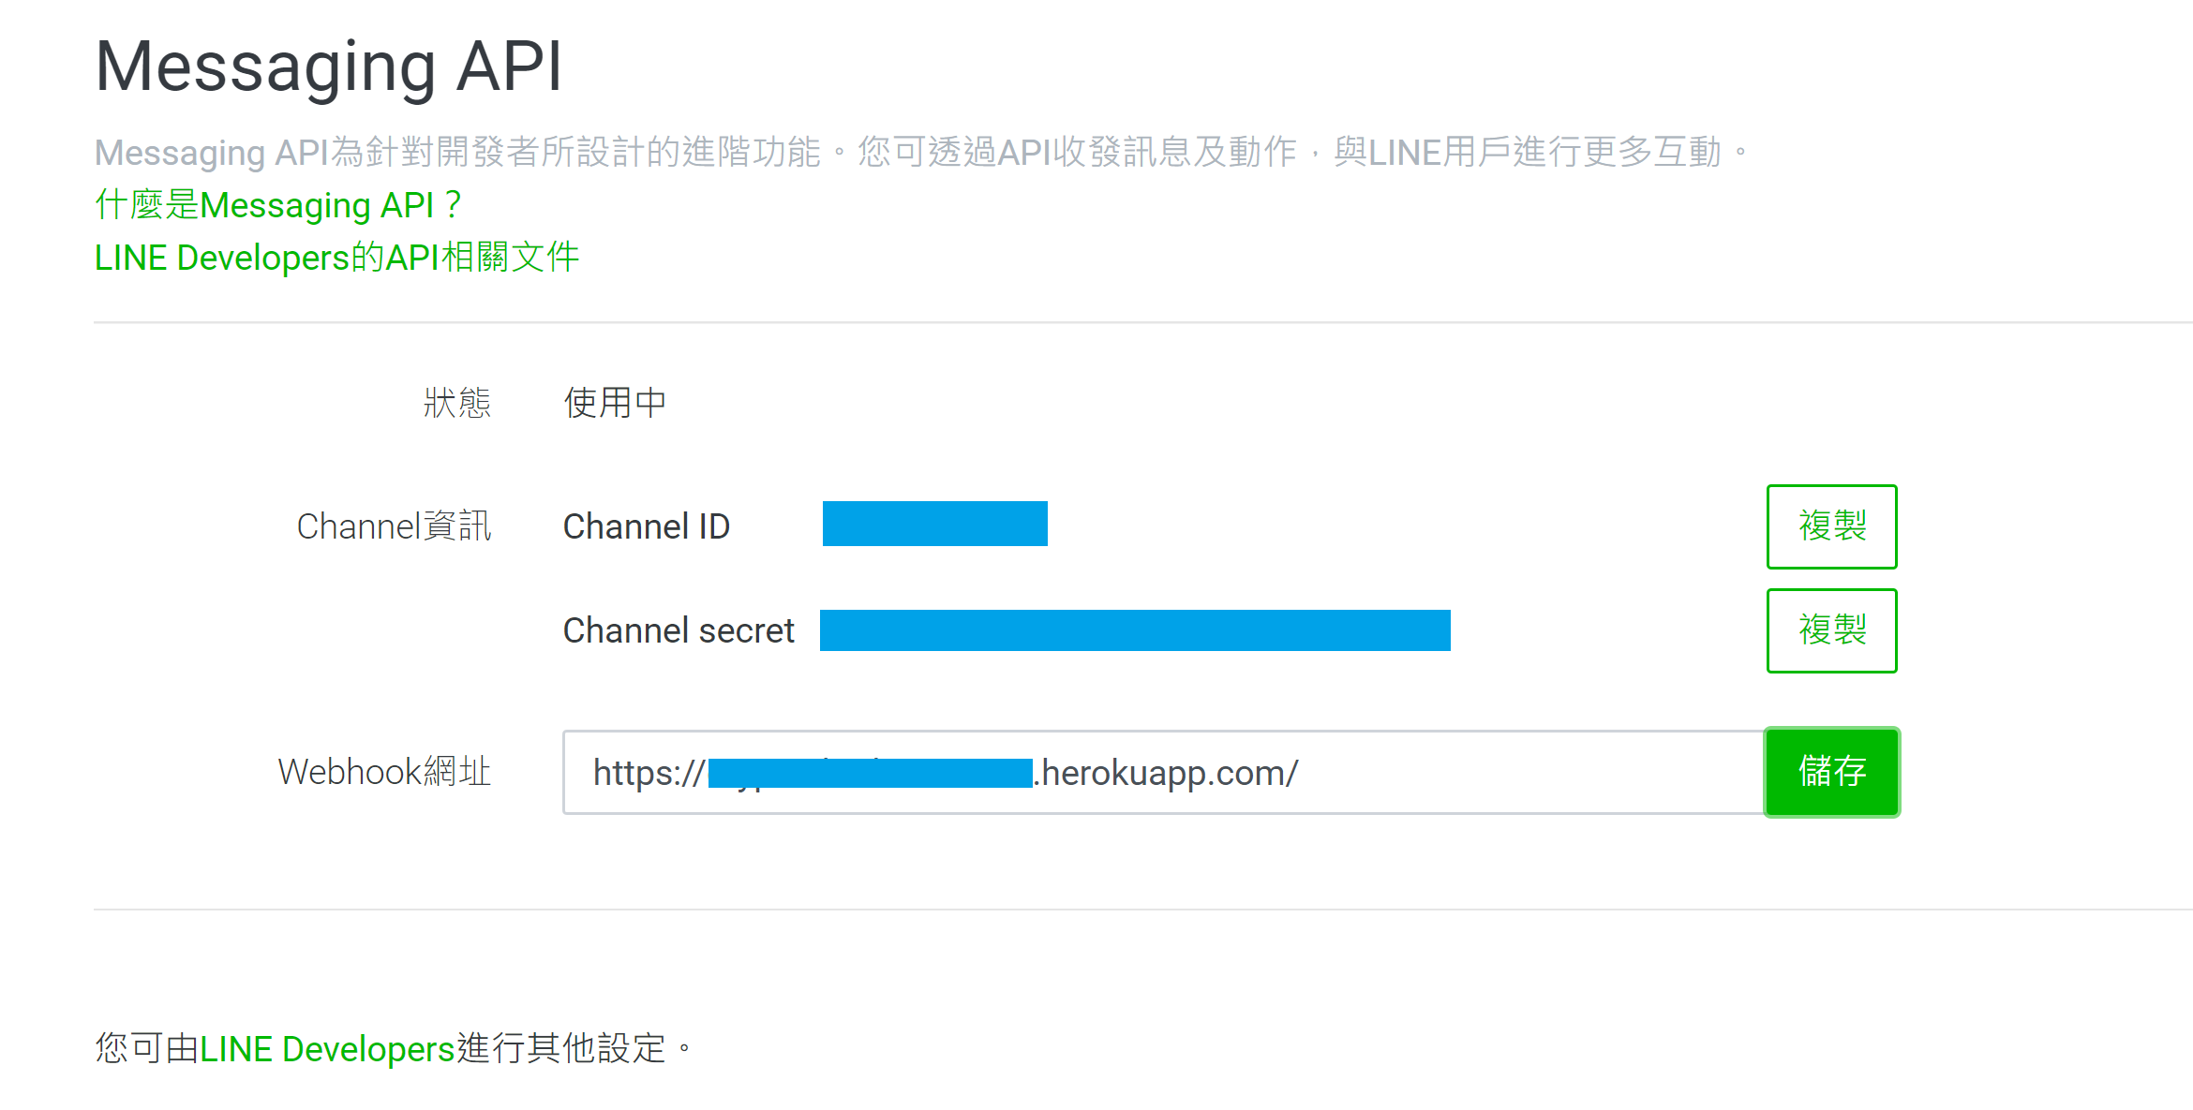Copy the Channel secret with 複製 button

point(1831,630)
